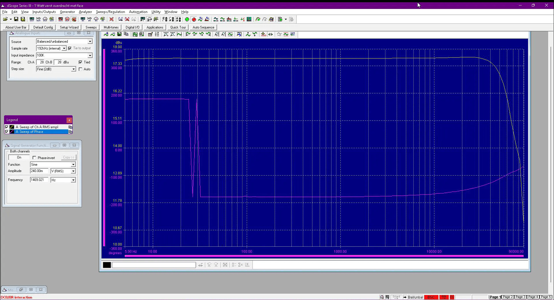This screenshot has height=300, width=554.
Task: Enable the Auto range checkbox
Action: 80,69
